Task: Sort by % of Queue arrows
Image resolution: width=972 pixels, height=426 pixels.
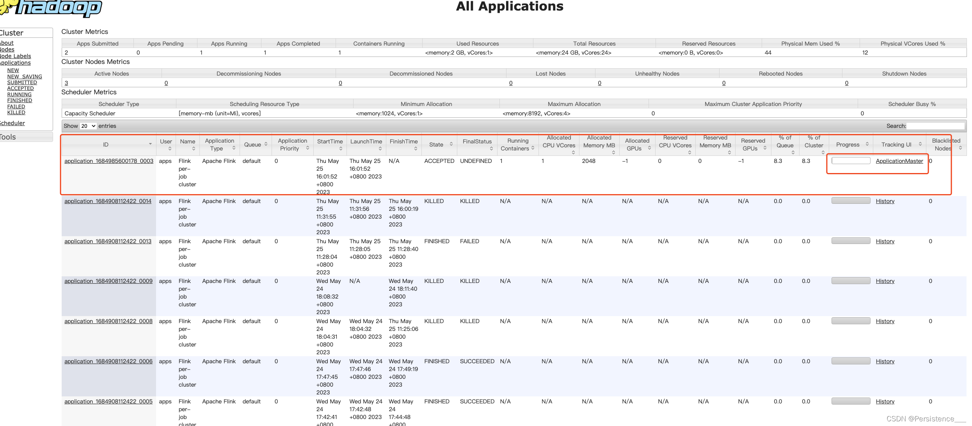Action: click(793, 152)
